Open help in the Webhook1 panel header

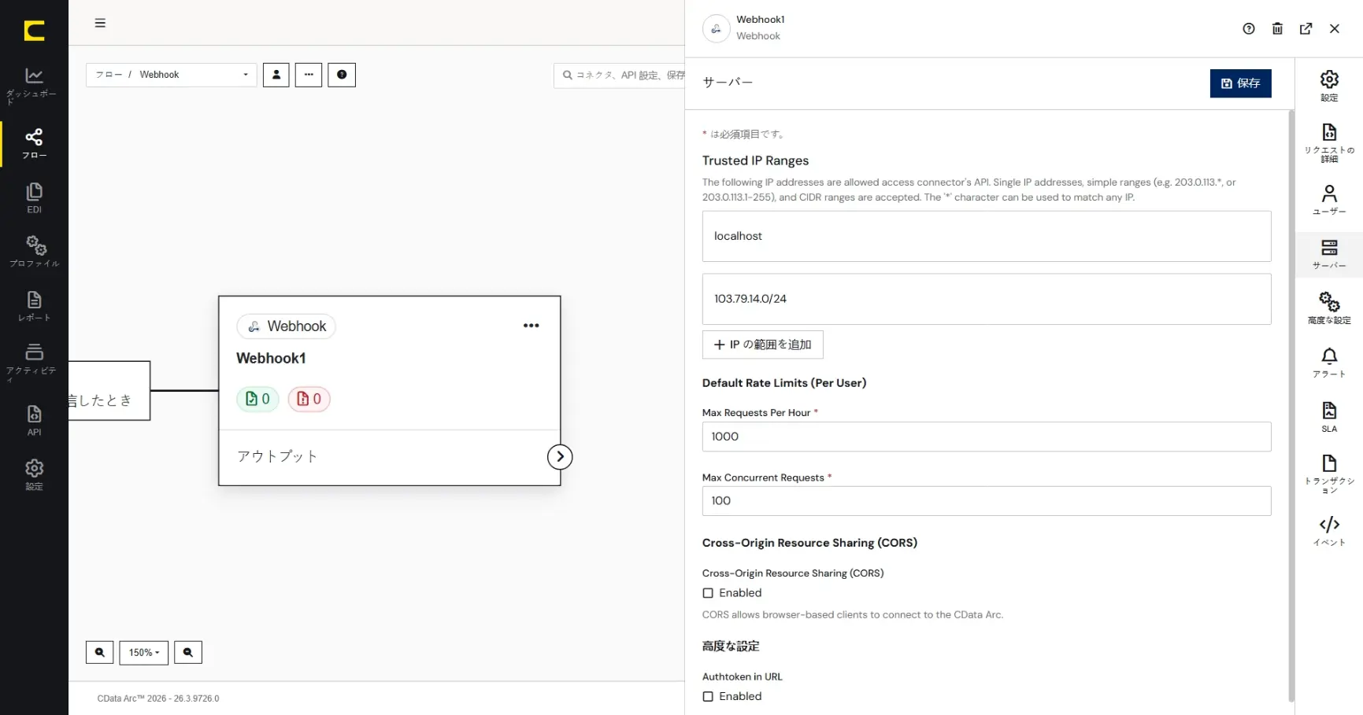(1249, 29)
